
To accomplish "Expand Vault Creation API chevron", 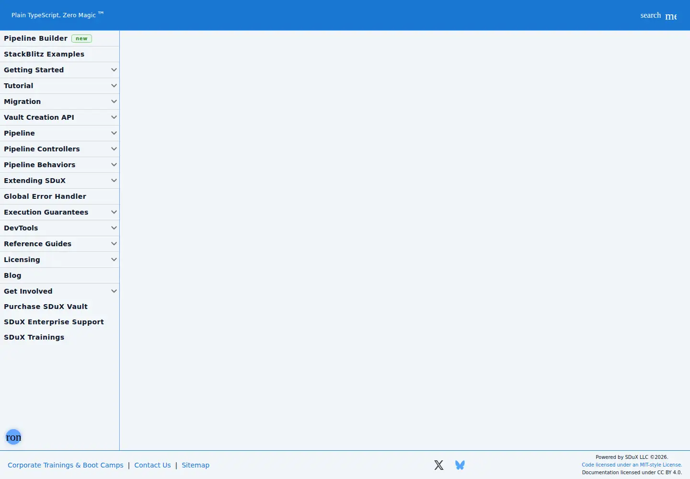I will tap(114, 117).
